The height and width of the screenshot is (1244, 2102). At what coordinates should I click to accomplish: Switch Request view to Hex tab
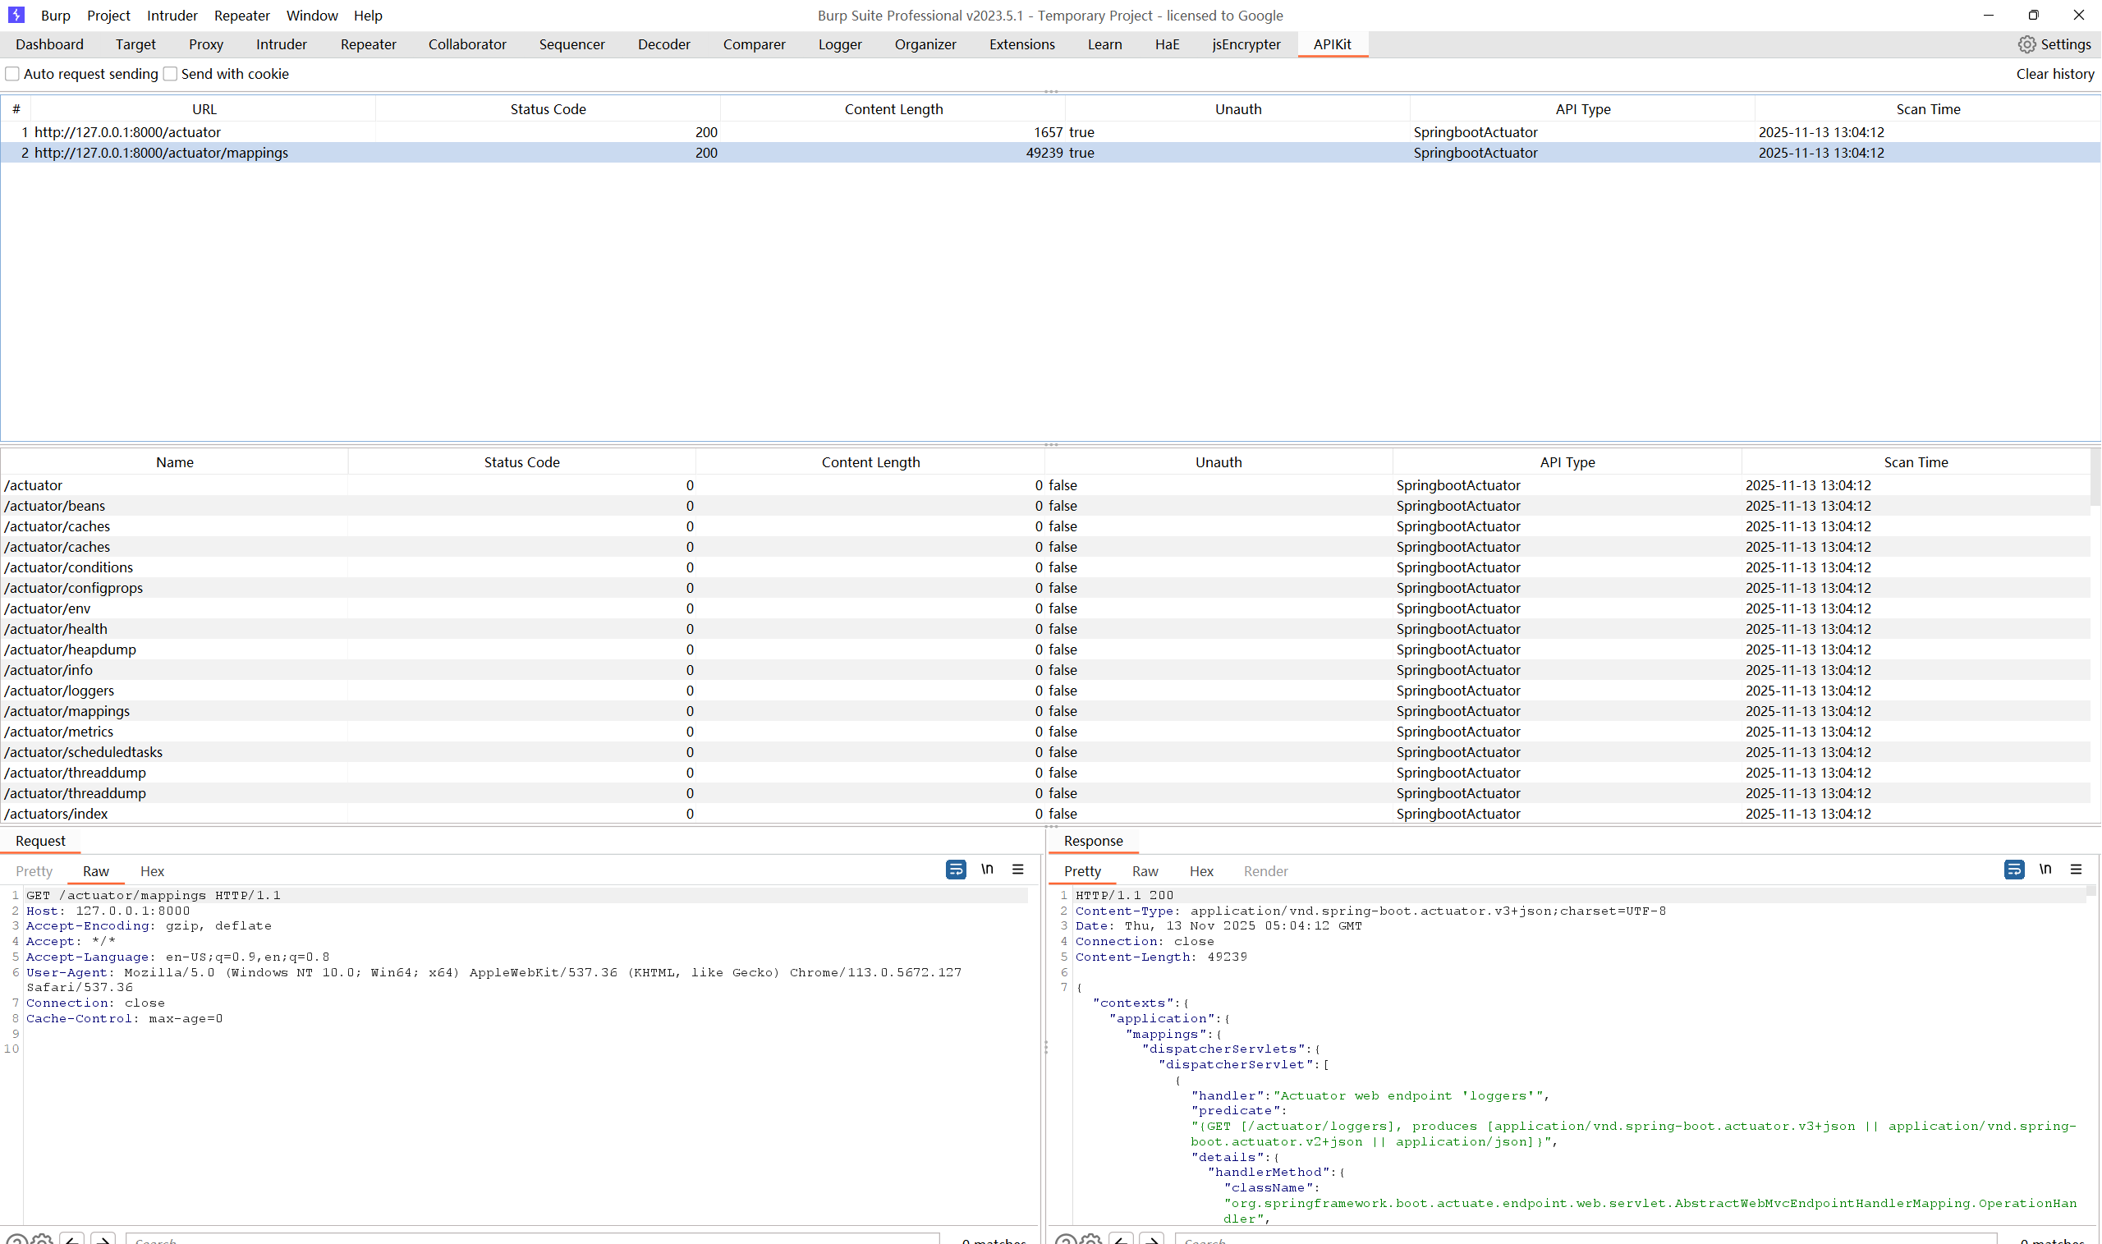[x=152, y=871]
